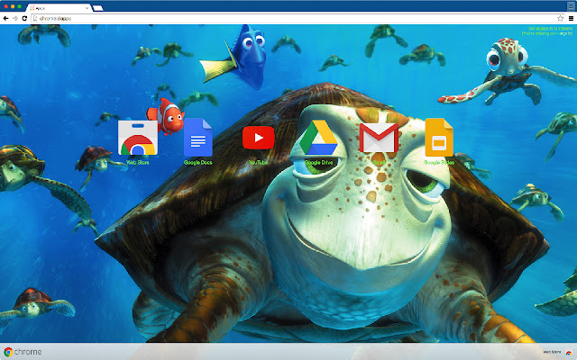Viewport: 577px width, 360px height.
Task: Open the Chrome hamburger menu
Action: point(571,18)
